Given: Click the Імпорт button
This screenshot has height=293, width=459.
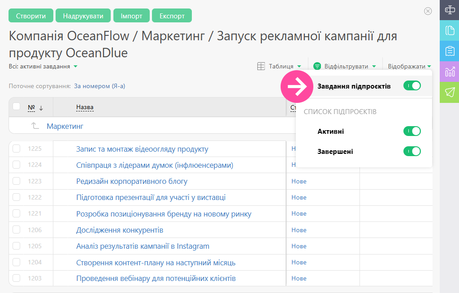Looking at the screenshot, I should tap(131, 16).
